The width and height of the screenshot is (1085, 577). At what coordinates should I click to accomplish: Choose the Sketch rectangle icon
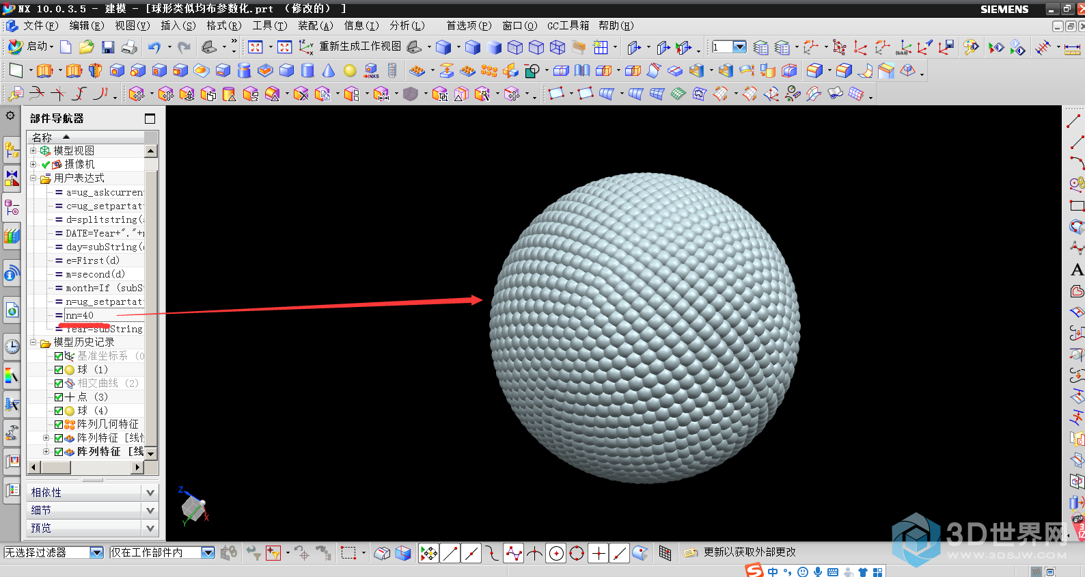16,70
